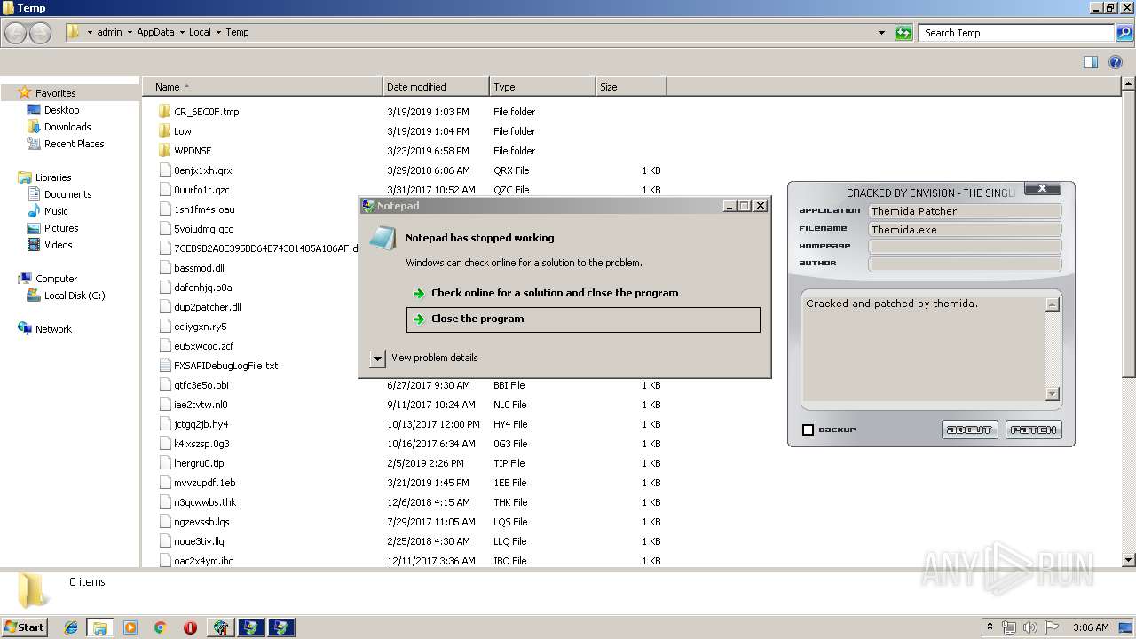The image size is (1136, 639).
Task: Sort by Type column header
Action: [x=542, y=87]
